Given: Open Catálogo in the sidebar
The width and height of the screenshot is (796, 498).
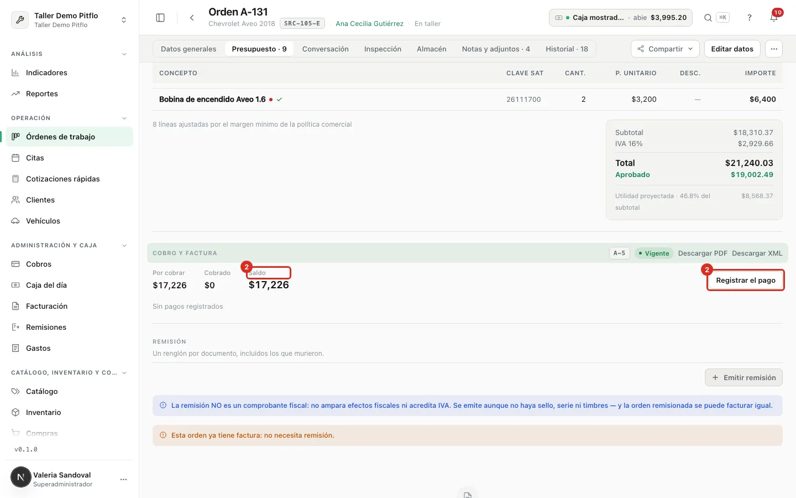Looking at the screenshot, I should click(x=69, y=391).
